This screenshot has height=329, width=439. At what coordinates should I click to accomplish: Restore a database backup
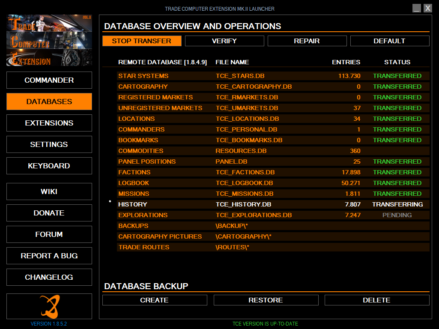[266, 300]
